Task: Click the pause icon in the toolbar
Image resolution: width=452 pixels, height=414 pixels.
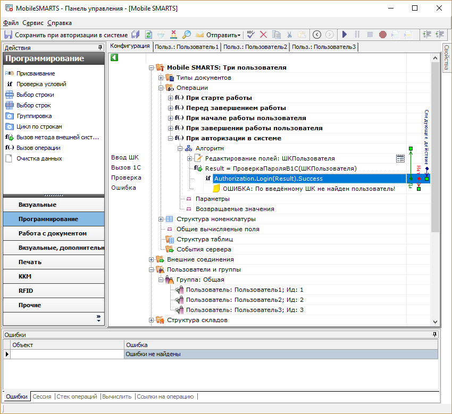Action: 357,35
